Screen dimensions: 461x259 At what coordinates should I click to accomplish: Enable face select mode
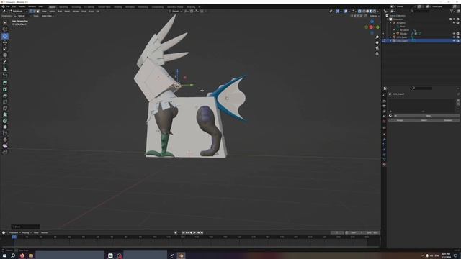coord(37,12)
